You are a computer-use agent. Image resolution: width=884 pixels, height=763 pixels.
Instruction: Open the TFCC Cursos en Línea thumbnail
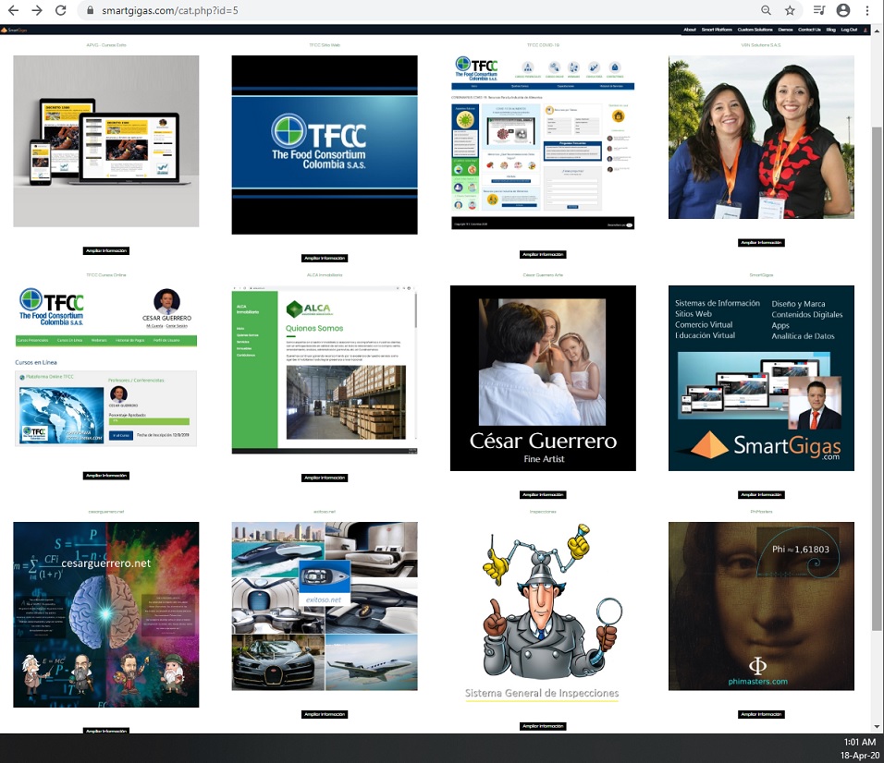pyautogui.click(x=106, y=367)
